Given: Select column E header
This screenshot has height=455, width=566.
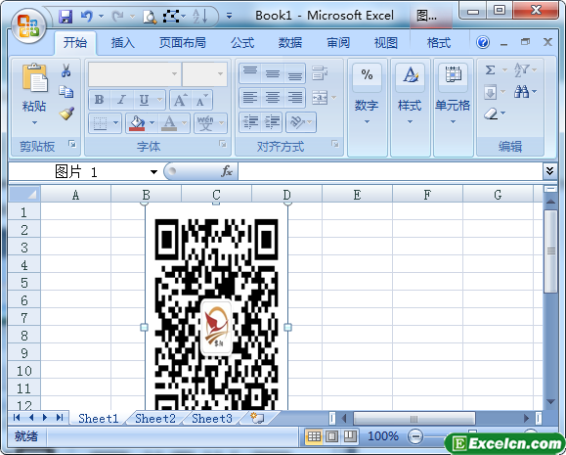Looking at the screenshot, I should click(357, 195).
